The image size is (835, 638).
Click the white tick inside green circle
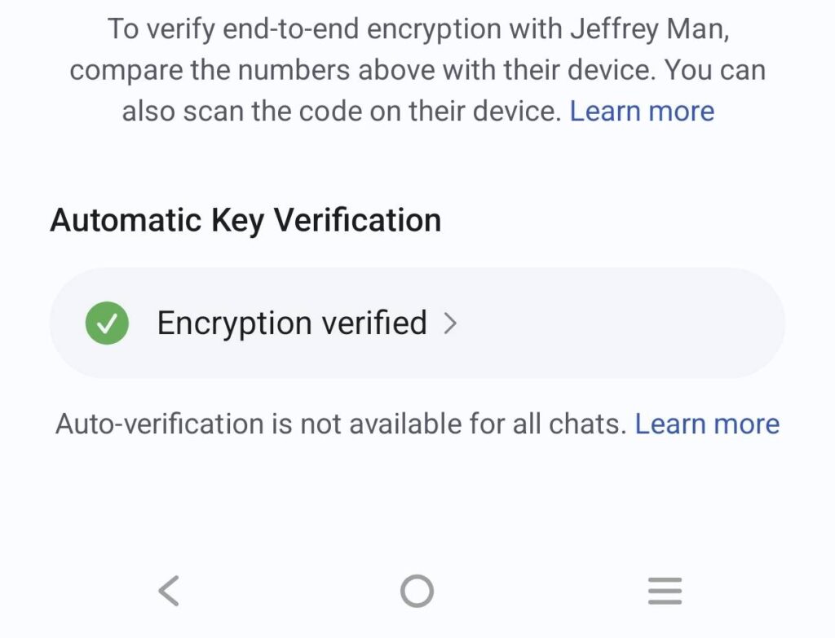coord(107,323)
